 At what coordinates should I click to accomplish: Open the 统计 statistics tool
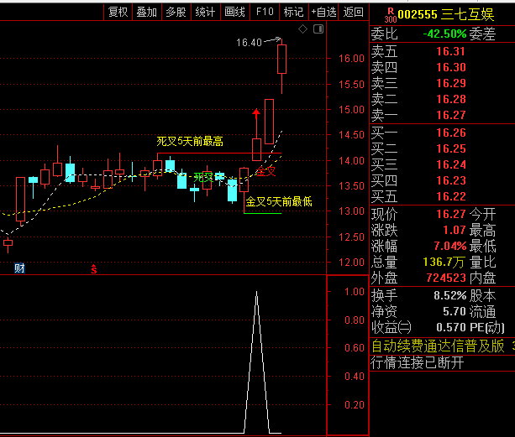tap(205, 12)
